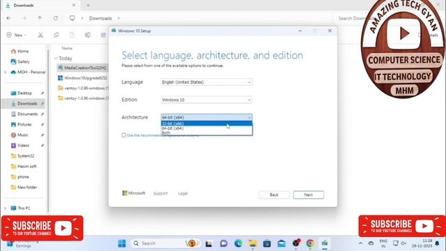Close the Windows 10 Setup window
Image resolution: width=446 pixels, height=251 pixels.
330,31
